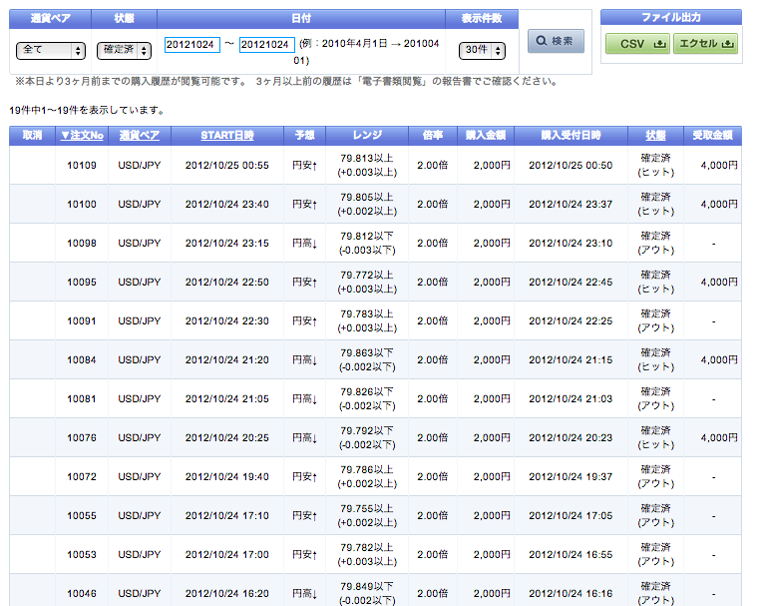Screen dimensions: 762x606
Task: Select order number 10095
Action: [x=82, y=283]
